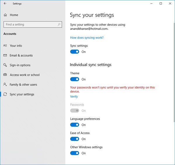This screenshot has width=175, height=165.
Task: Open the 'How does syncing work?' link
Action: tap(87, 37)
